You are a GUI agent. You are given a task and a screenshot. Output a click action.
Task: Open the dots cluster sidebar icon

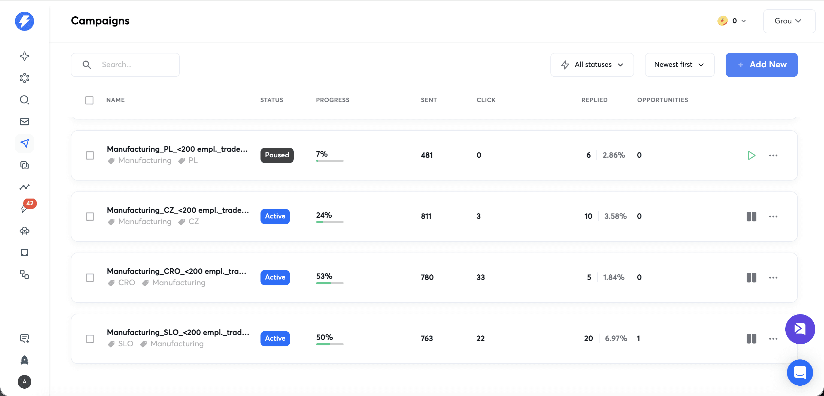[x=24, y=78]
